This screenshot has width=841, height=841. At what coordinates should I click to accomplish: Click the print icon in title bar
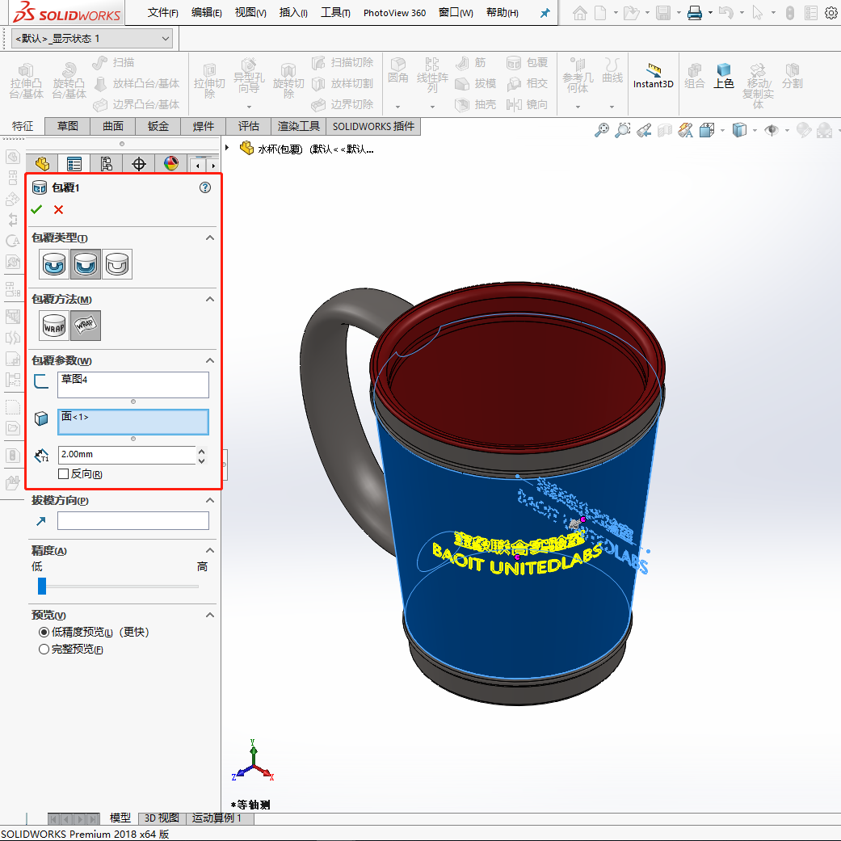695,12
